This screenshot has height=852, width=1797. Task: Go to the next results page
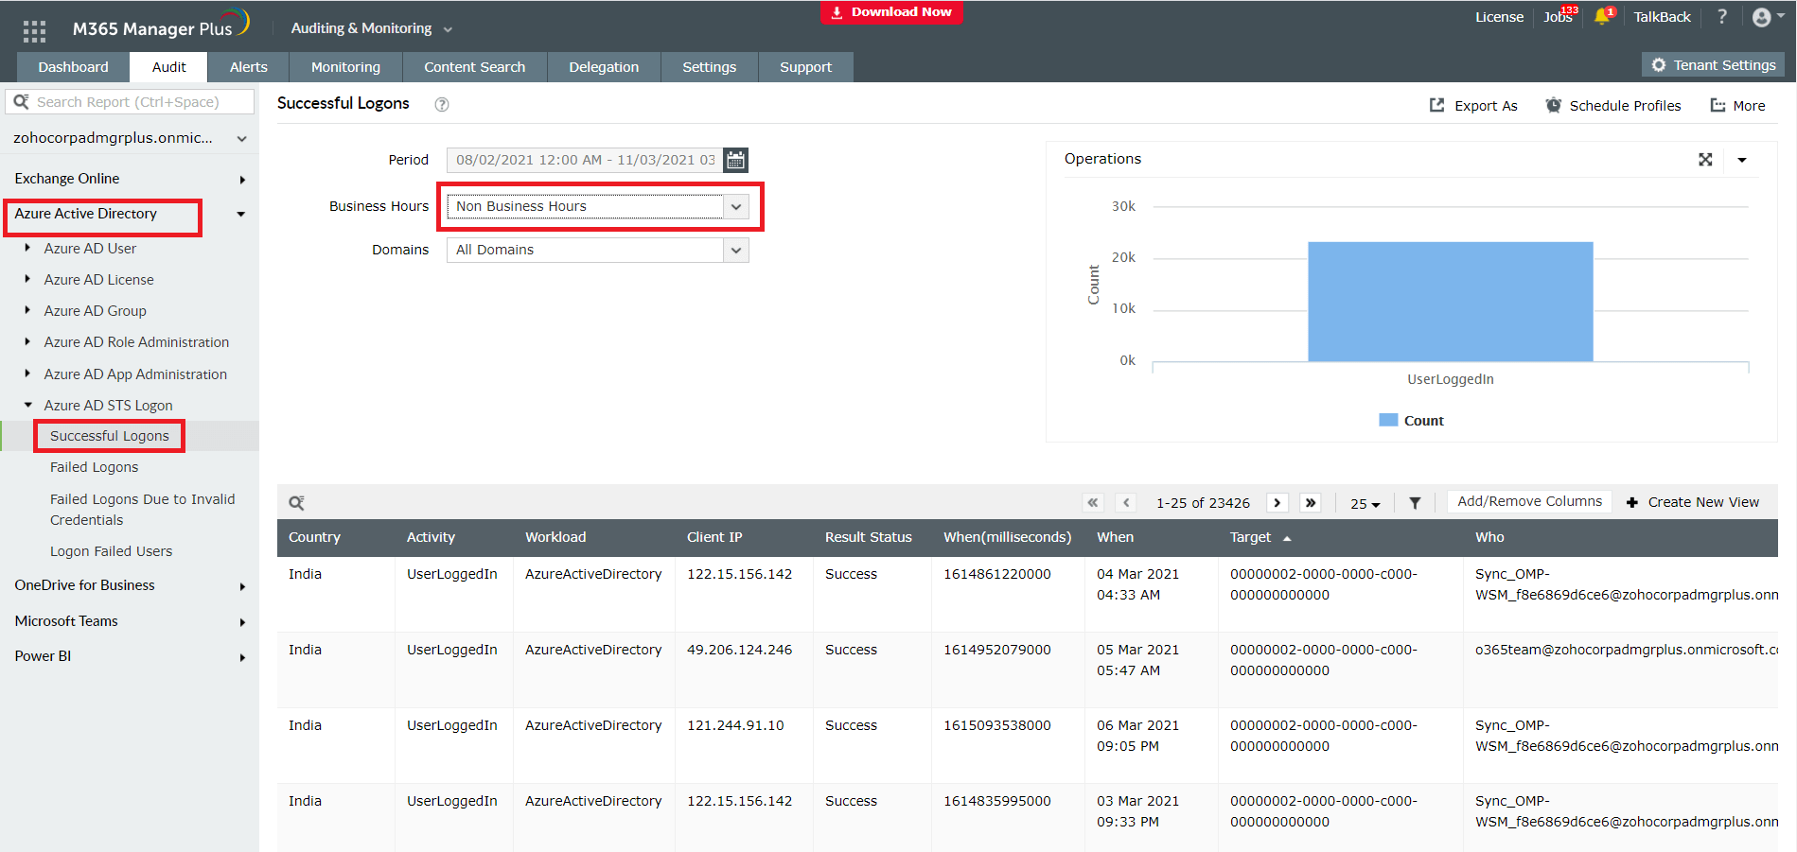coord(1277,503)
